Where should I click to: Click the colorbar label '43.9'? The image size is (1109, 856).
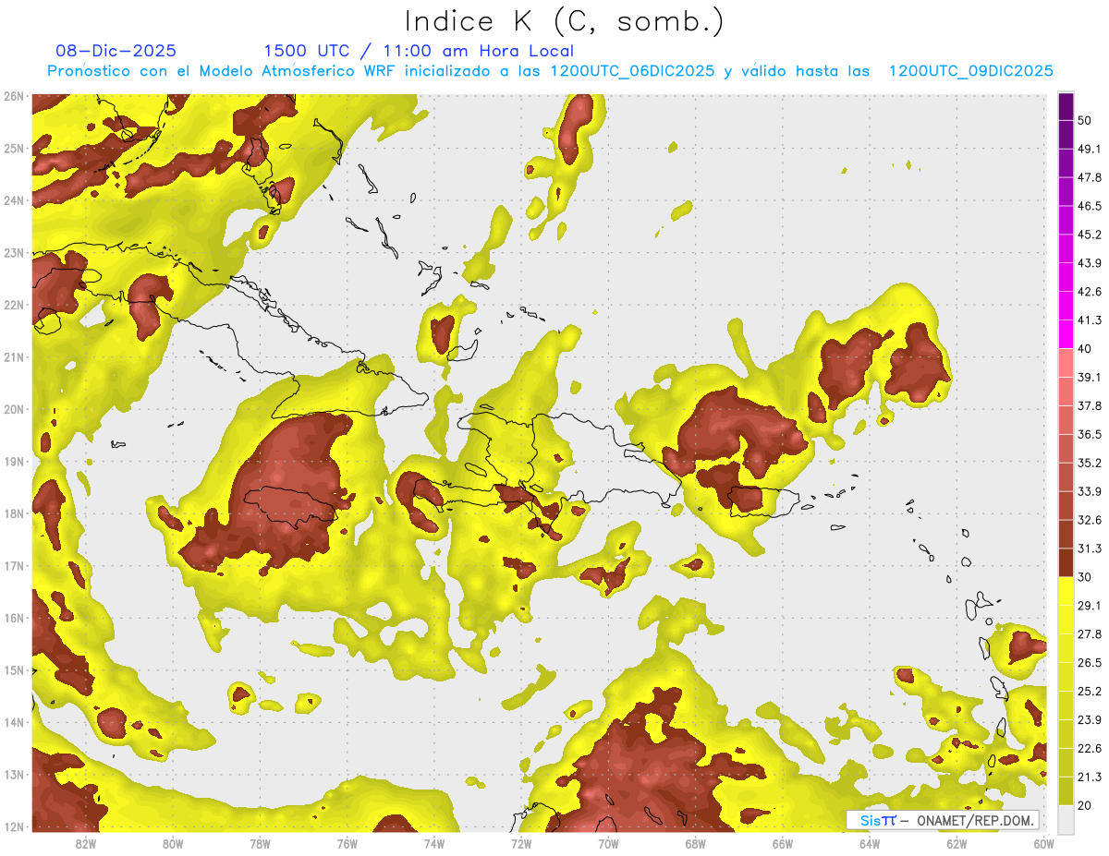1089,263
